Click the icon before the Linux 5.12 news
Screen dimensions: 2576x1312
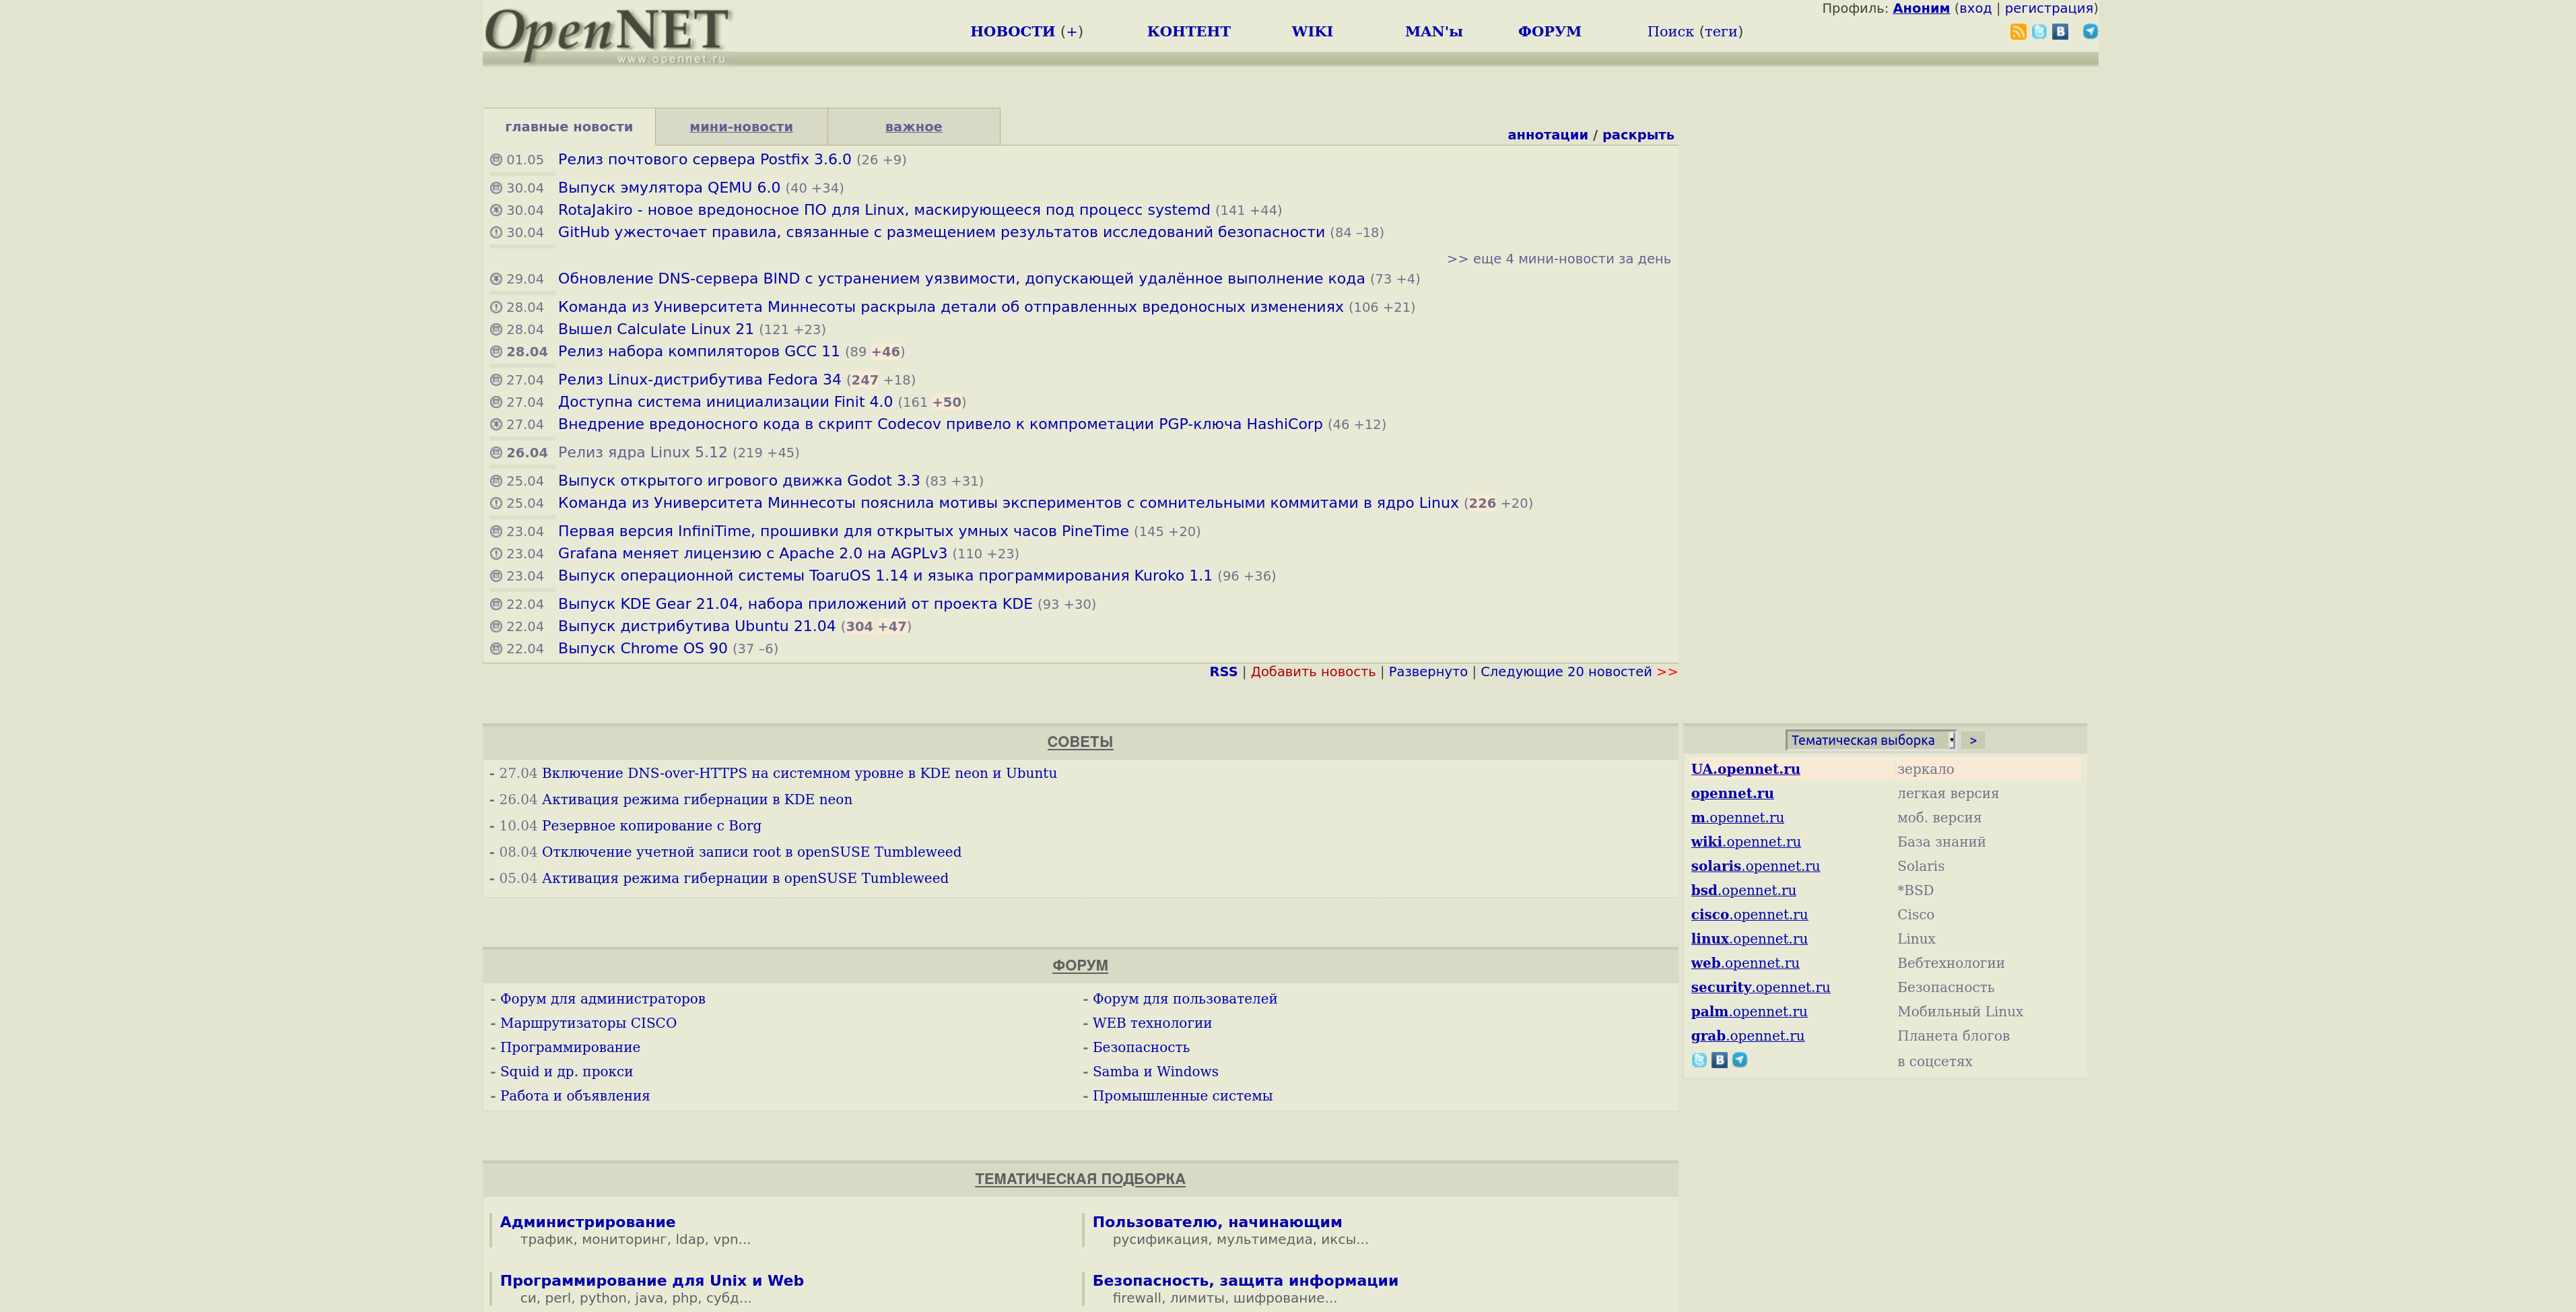click(496, 452)
